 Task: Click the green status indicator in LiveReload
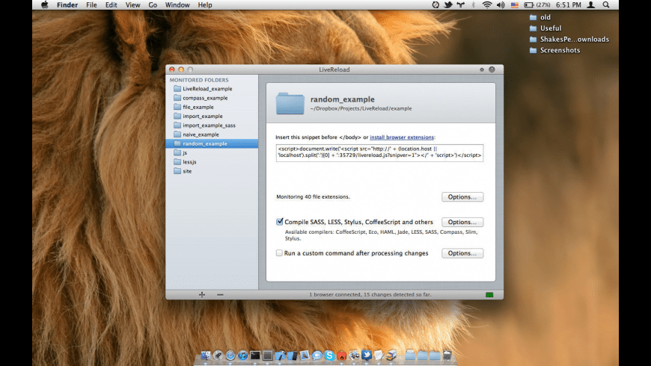click(x=489, y=295)
